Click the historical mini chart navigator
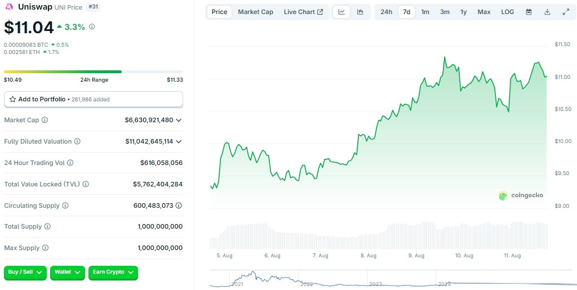This screenshot has width=577, height=290. [x=389, y=279]
